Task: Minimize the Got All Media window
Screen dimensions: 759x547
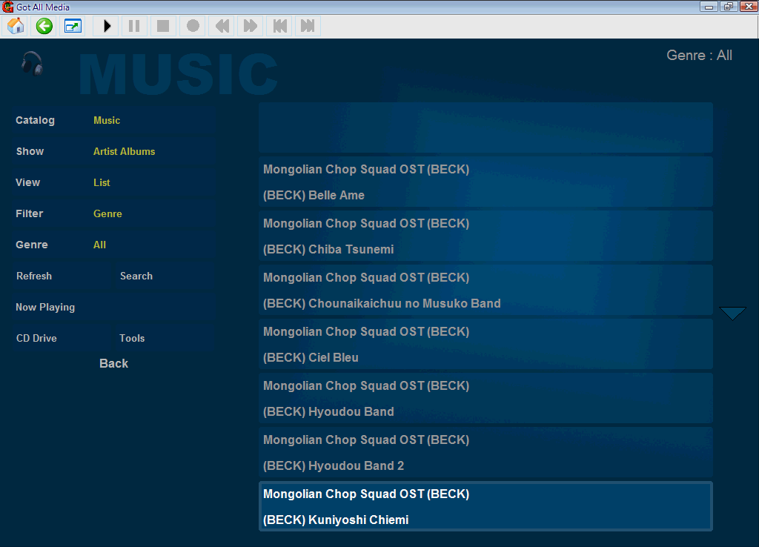Action: 709,6
